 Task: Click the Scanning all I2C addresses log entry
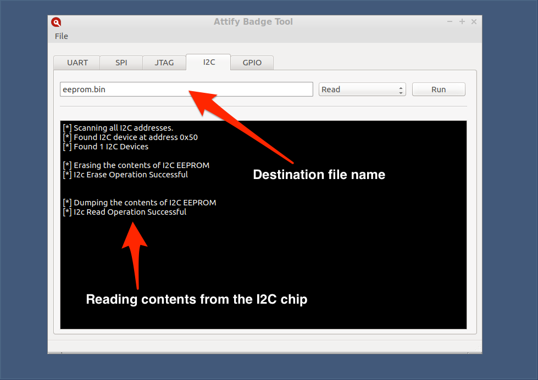(x=118, y=127)
